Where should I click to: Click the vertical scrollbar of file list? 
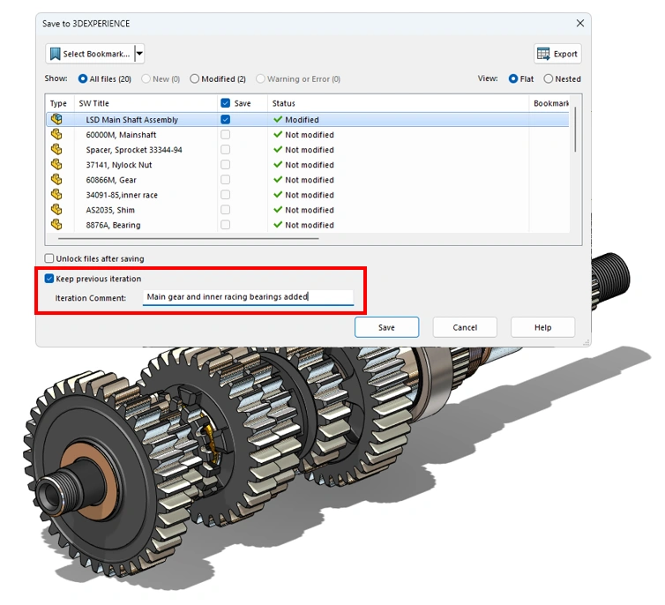(575, 130)
